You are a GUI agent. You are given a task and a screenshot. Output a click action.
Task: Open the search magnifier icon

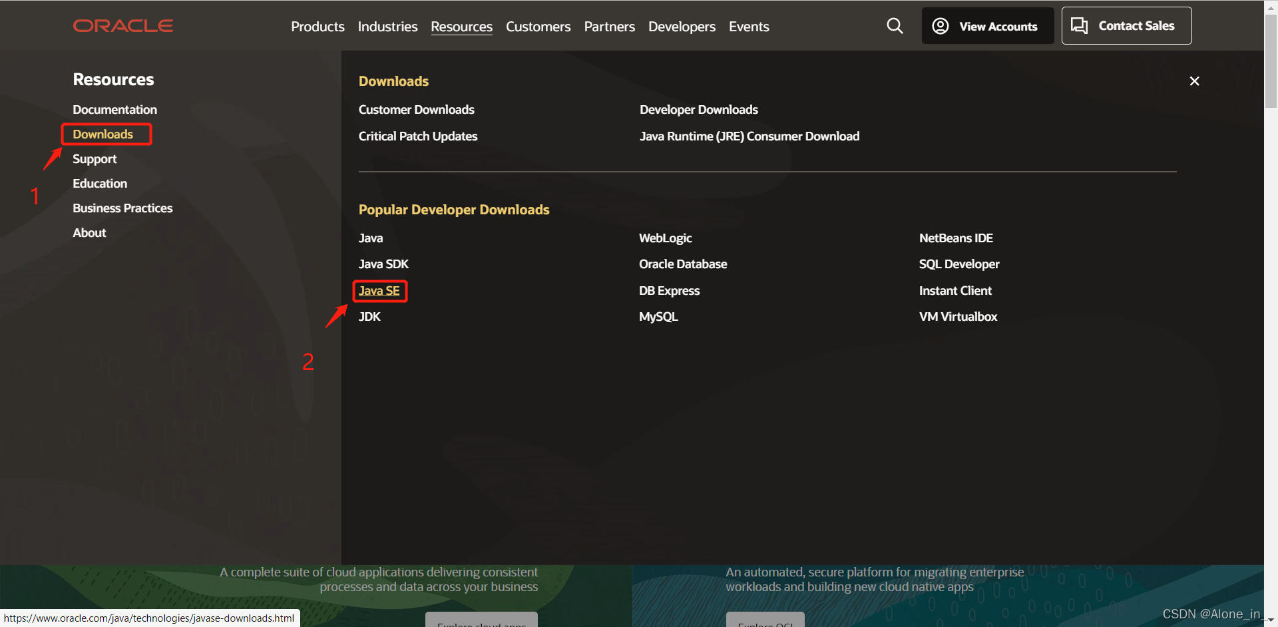[895, 26]
